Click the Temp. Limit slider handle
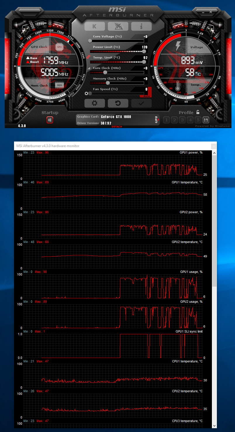 tap(144, 62)
